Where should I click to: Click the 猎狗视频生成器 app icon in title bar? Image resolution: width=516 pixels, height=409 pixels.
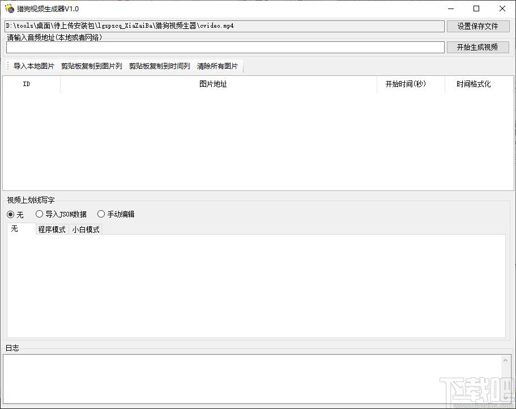click(10, 8)
